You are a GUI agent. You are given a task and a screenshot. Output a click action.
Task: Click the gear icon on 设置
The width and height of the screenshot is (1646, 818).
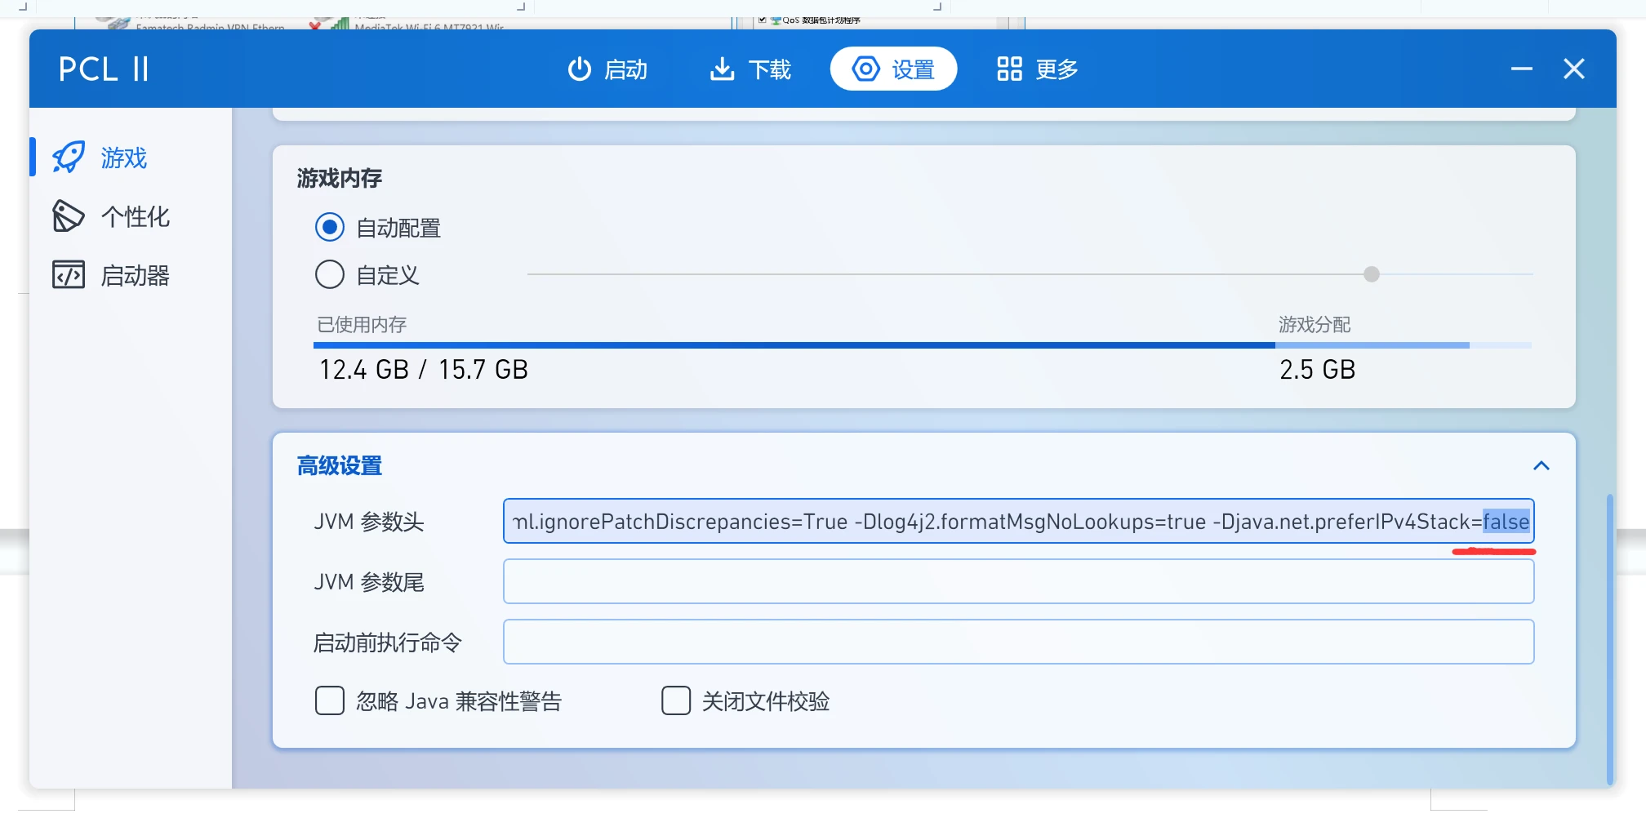point(866,69)
